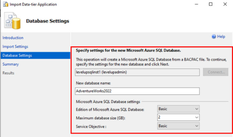Screen dimensions: 233x137
Task: Maximize the wizard window
Action: (211, 4)
